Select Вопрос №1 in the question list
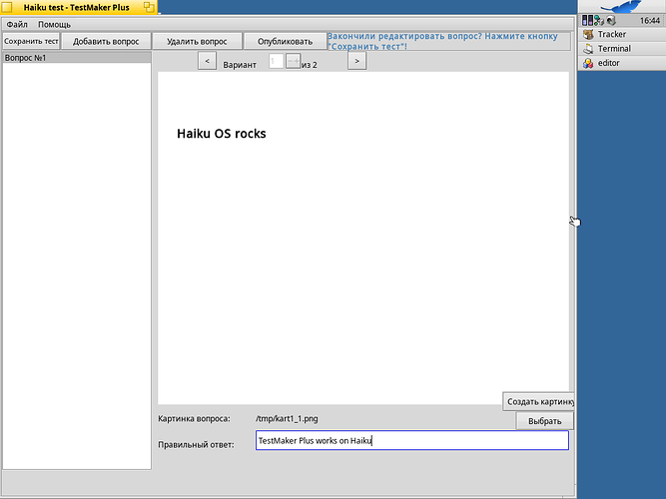Viewport: 666px width, 499px height. [77, 58]
